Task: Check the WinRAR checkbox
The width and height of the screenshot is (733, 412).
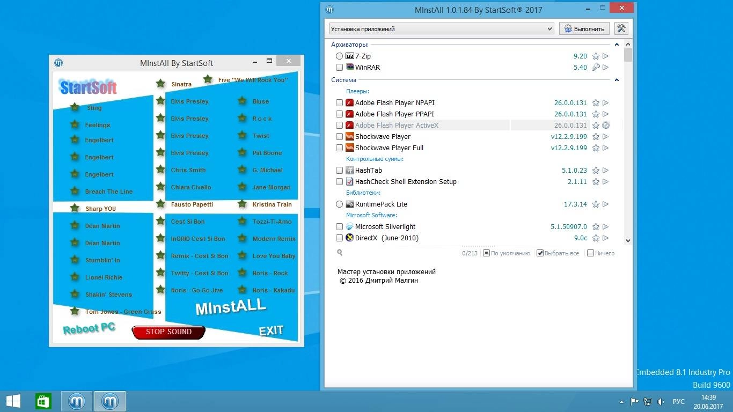Action: point(340,67)
